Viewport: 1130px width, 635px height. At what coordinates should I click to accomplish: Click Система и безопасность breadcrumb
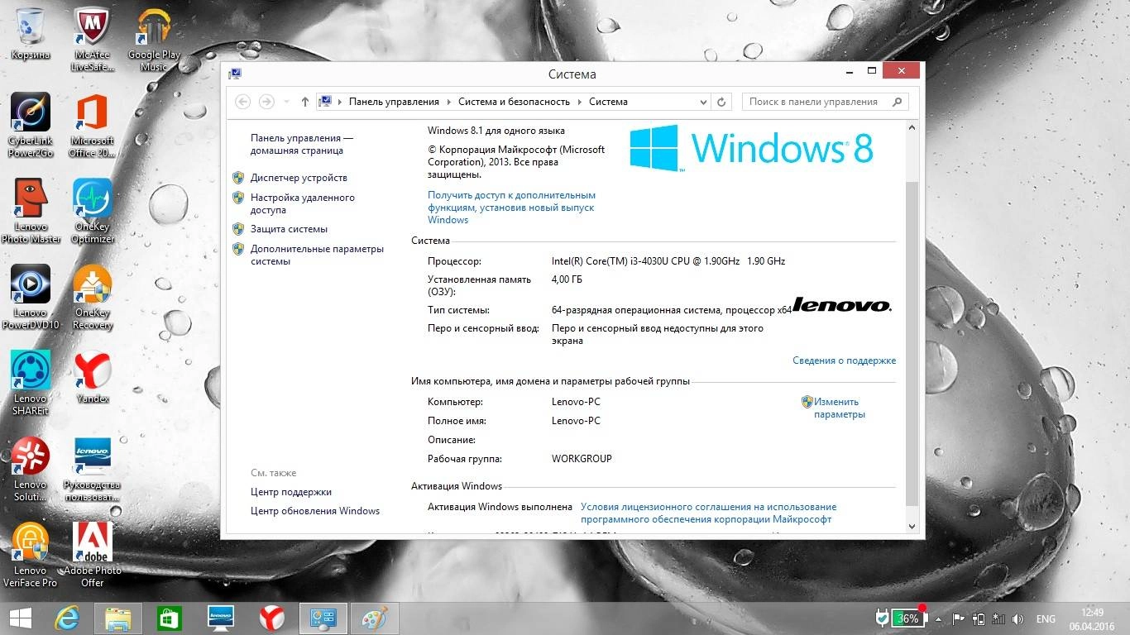click(514, 102)
